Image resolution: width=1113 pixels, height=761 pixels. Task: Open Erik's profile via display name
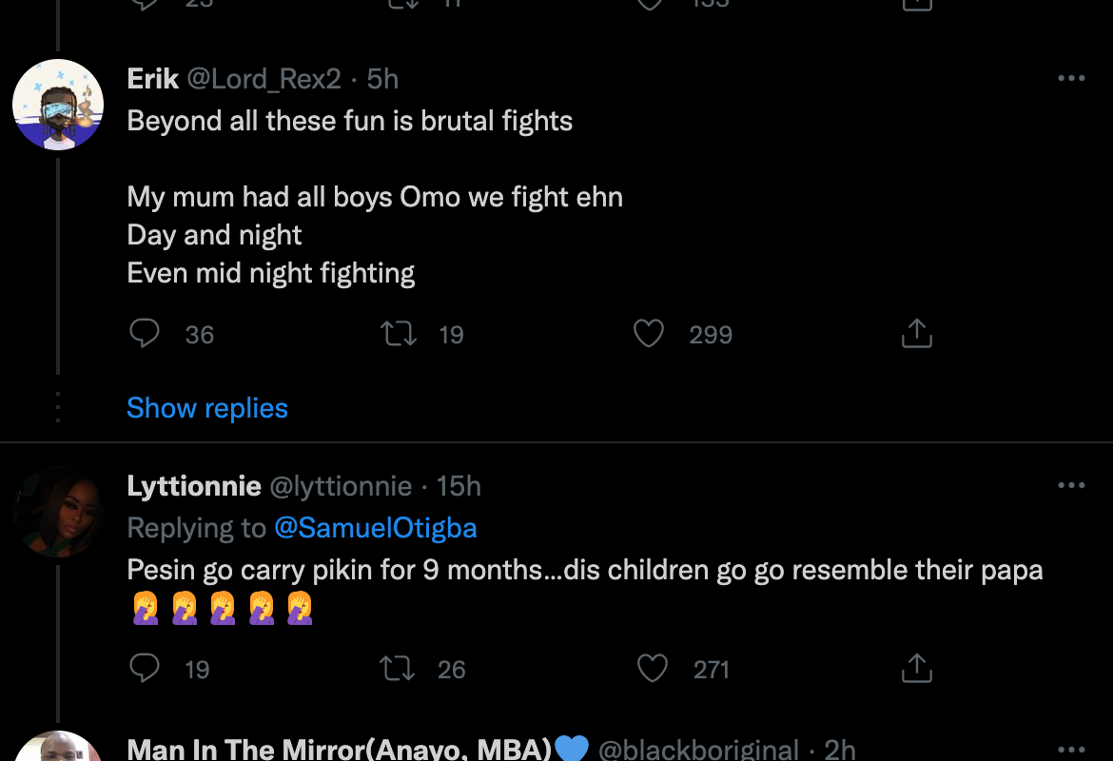[153, 79]
